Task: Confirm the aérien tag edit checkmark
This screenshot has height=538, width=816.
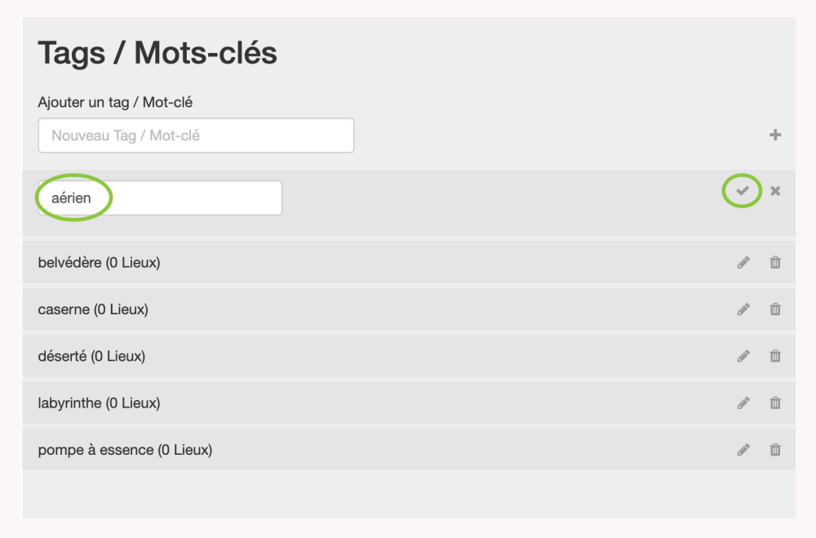Action: point(743,191)
